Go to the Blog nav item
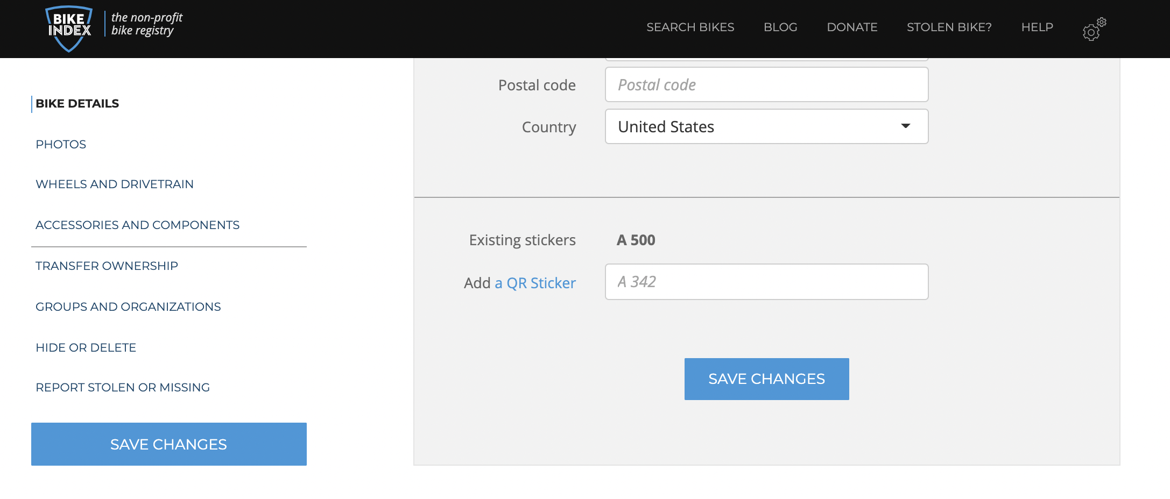Image resolution: width=1170 pixels, height=499 pixels. point(780,27)
